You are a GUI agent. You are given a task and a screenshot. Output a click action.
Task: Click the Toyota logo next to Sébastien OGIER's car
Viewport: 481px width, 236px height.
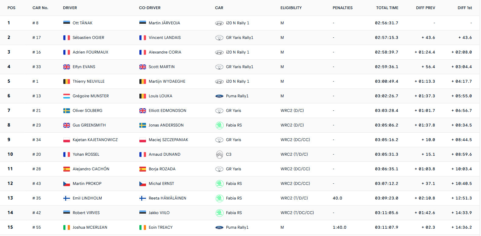[219, 38]
